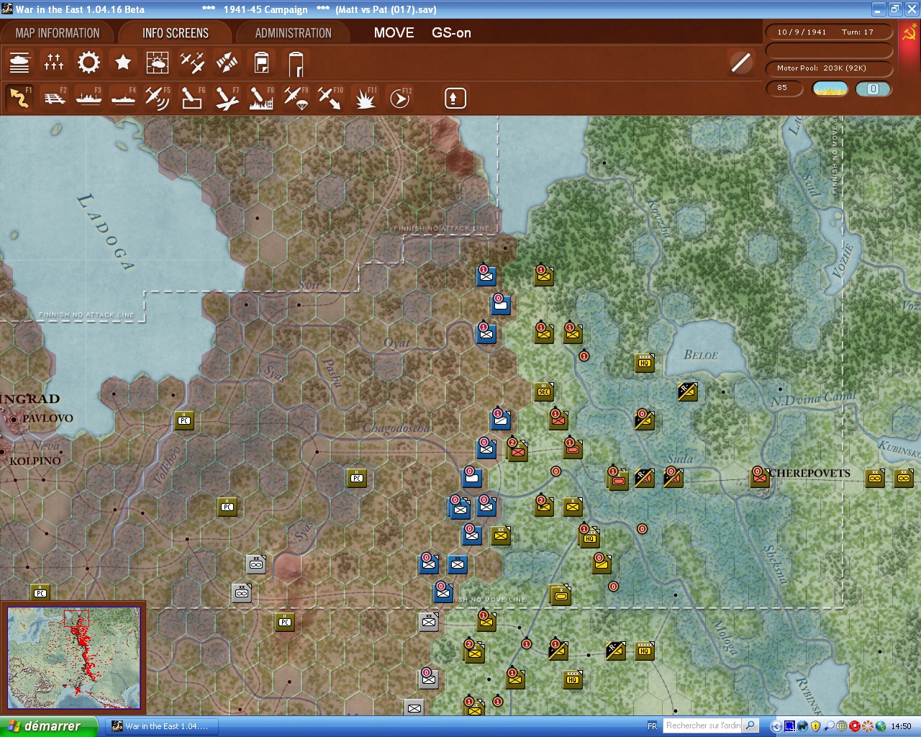Click the Motor Pool 203K indicator
The height and width of the screenshot is (737, 921).
click(x=829, y=68)
